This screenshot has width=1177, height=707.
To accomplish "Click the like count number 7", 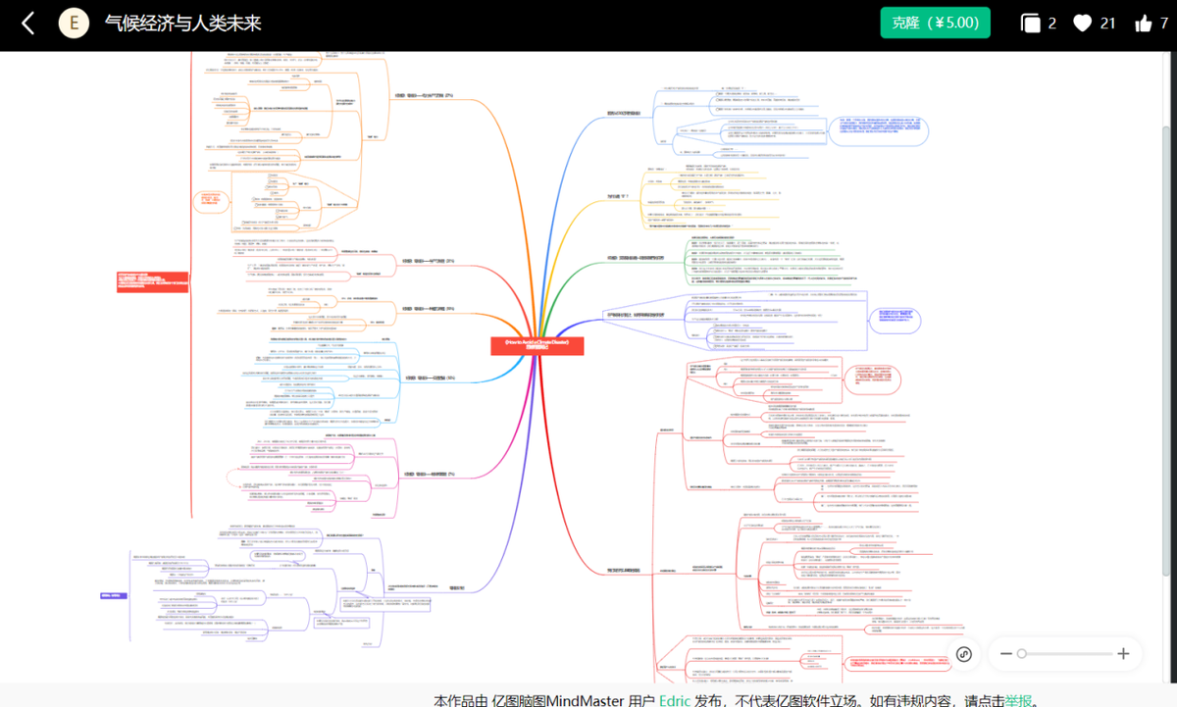I will point(1163,24).
